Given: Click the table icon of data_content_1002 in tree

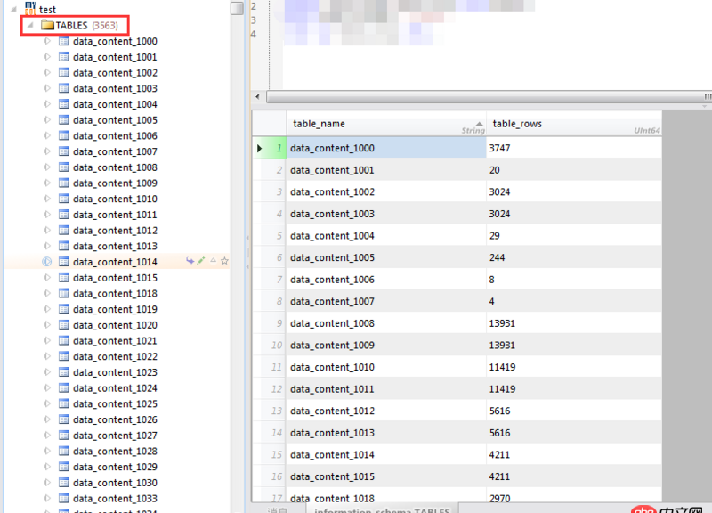Looking at the screenshot, I should 64,73.
